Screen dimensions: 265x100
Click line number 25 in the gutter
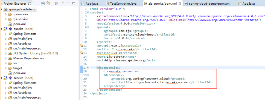pos(85,97)
